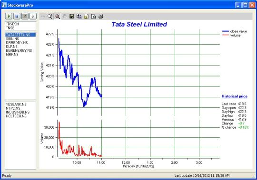Click the Day low 419.0 value
The width and height of the screenshot is (257, 180).
pos(242,115)
